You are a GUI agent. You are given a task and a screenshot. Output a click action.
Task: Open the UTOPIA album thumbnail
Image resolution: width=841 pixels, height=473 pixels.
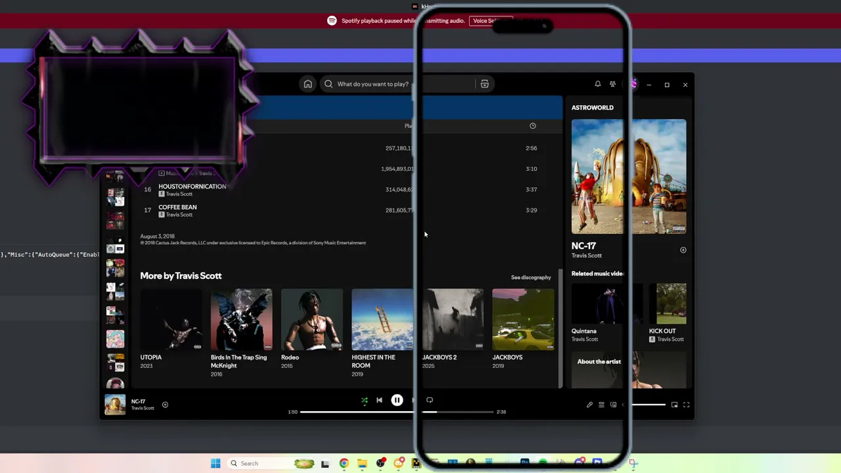pos(171,319)
